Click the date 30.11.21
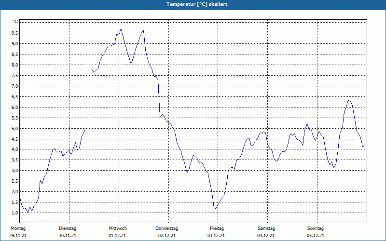 click(68, 236)
